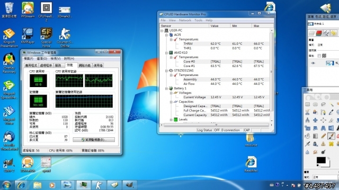Collapse Temperatures under AMD K10
339x190 pixels.
171,58
